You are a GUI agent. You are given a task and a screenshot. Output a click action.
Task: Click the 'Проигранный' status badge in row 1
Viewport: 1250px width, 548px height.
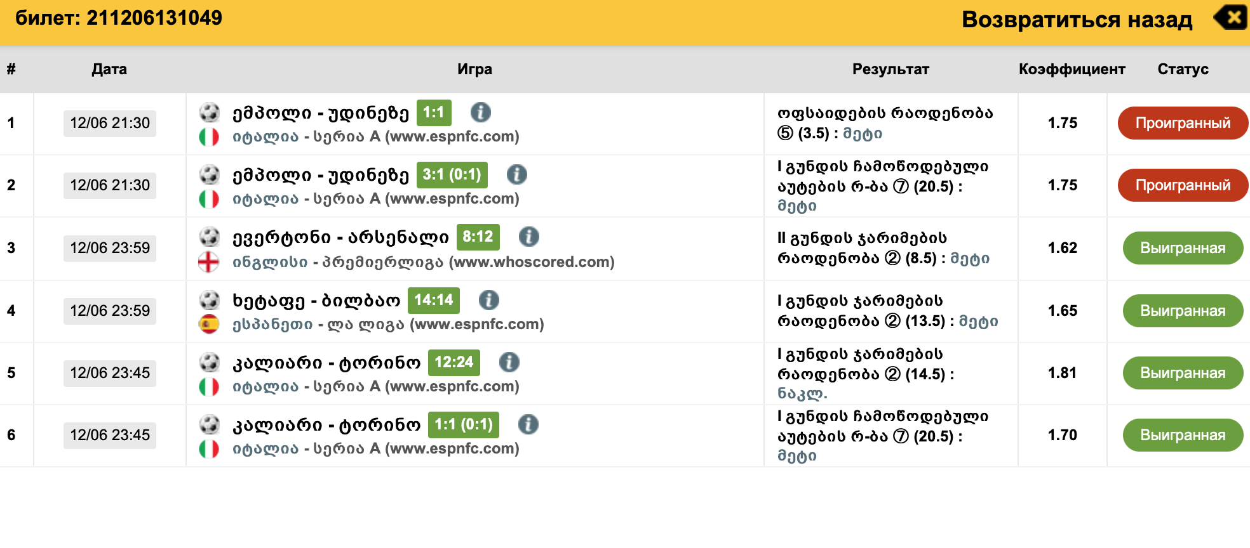tap(1182, 123)
